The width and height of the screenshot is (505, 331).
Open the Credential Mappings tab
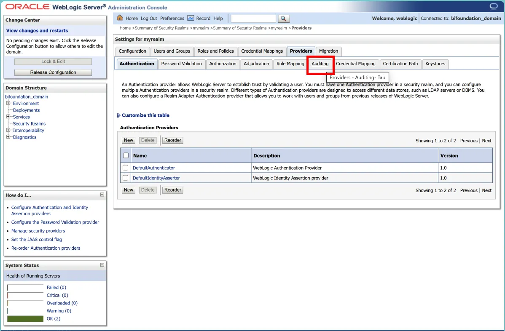[262, 51]
